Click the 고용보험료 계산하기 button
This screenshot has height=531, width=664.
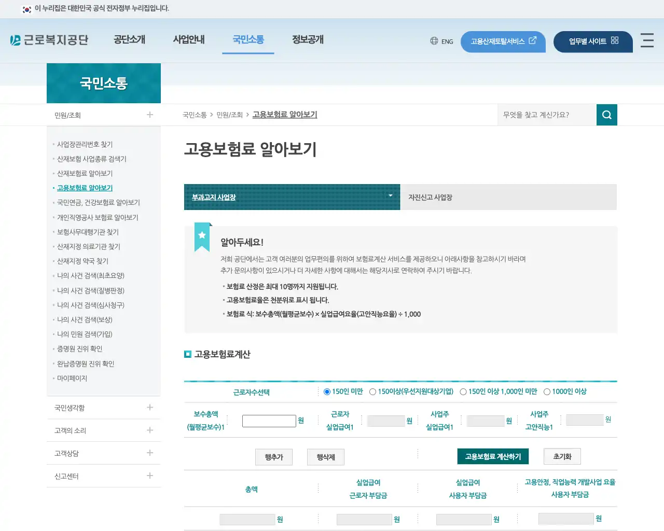493,456
